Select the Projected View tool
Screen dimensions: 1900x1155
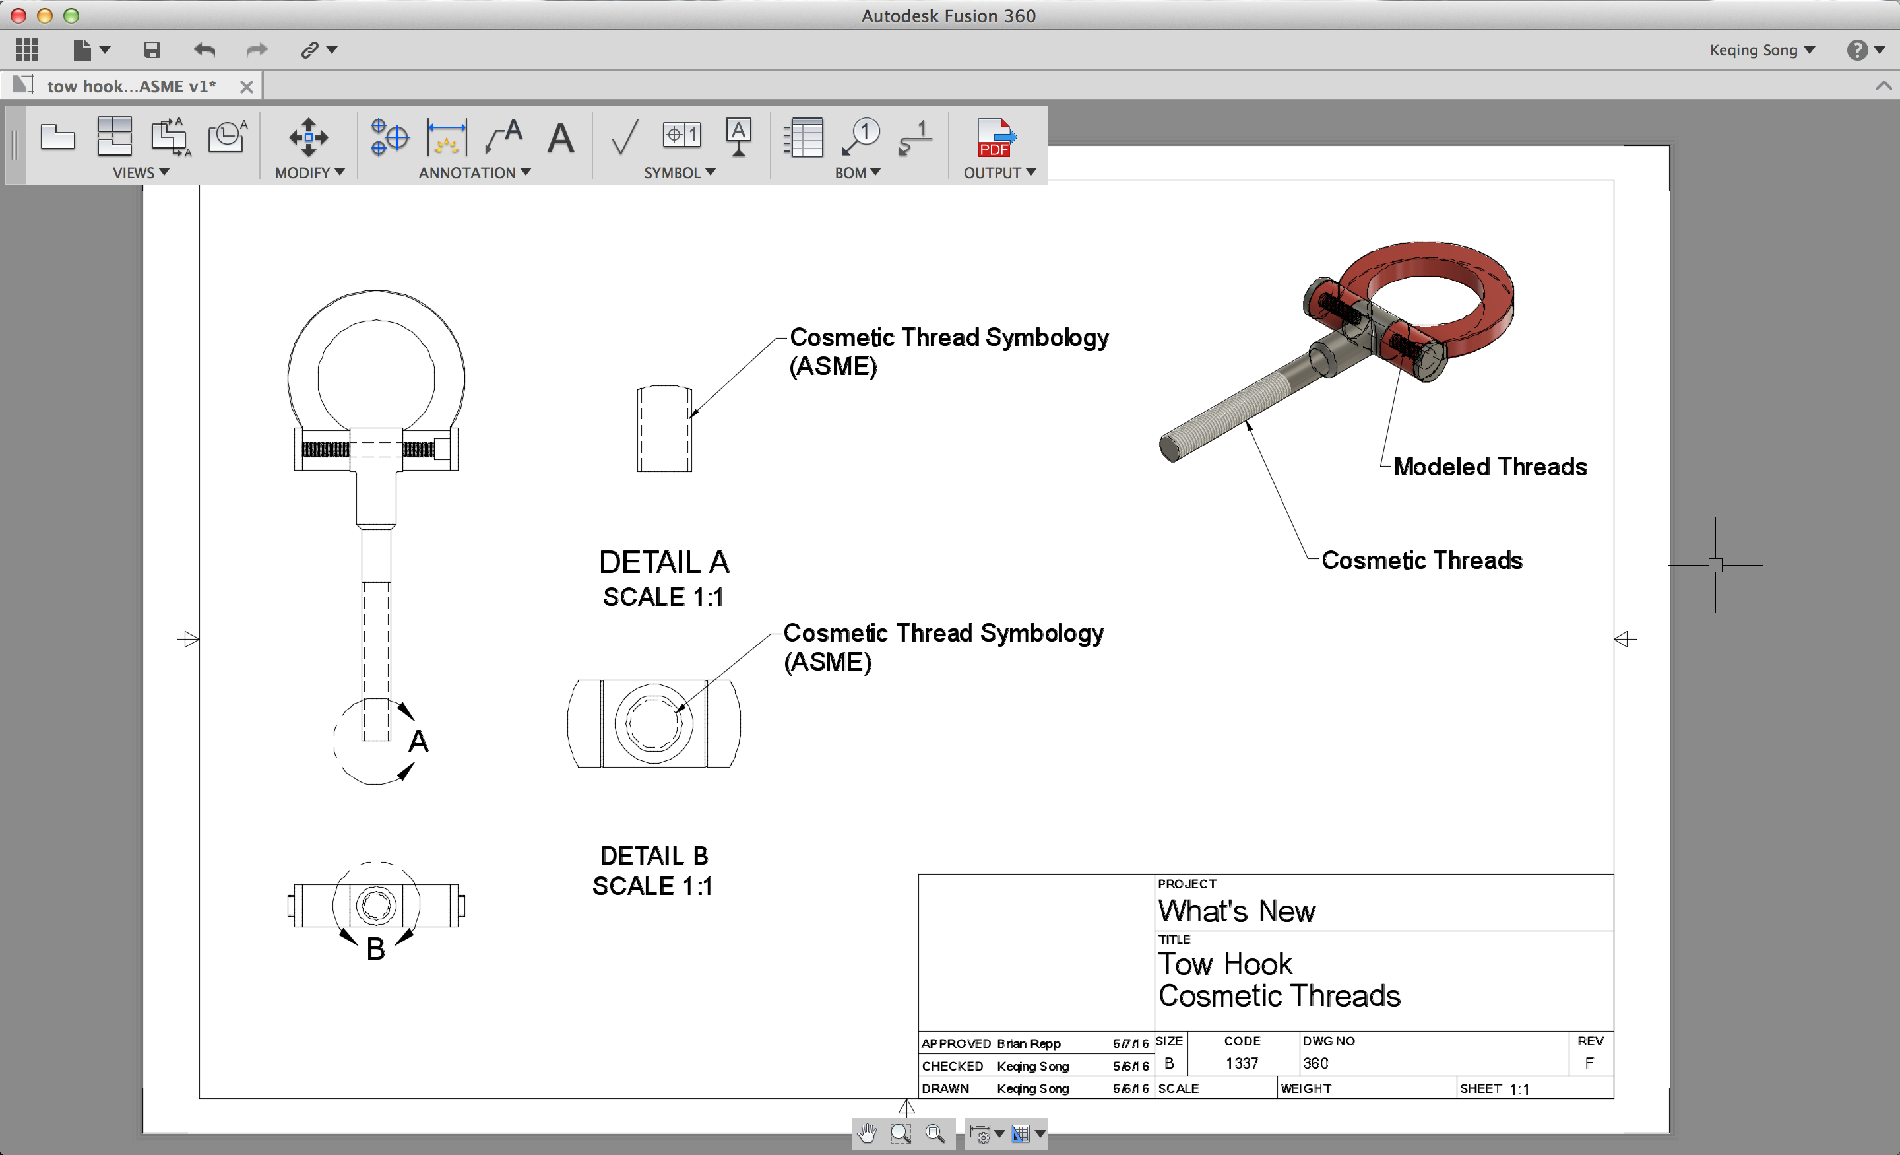tap(114, 137)
